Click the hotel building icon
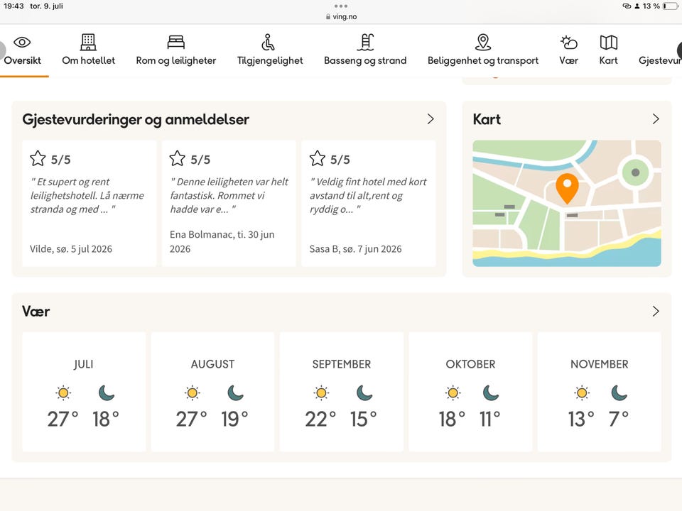 [x=88, y=42]
